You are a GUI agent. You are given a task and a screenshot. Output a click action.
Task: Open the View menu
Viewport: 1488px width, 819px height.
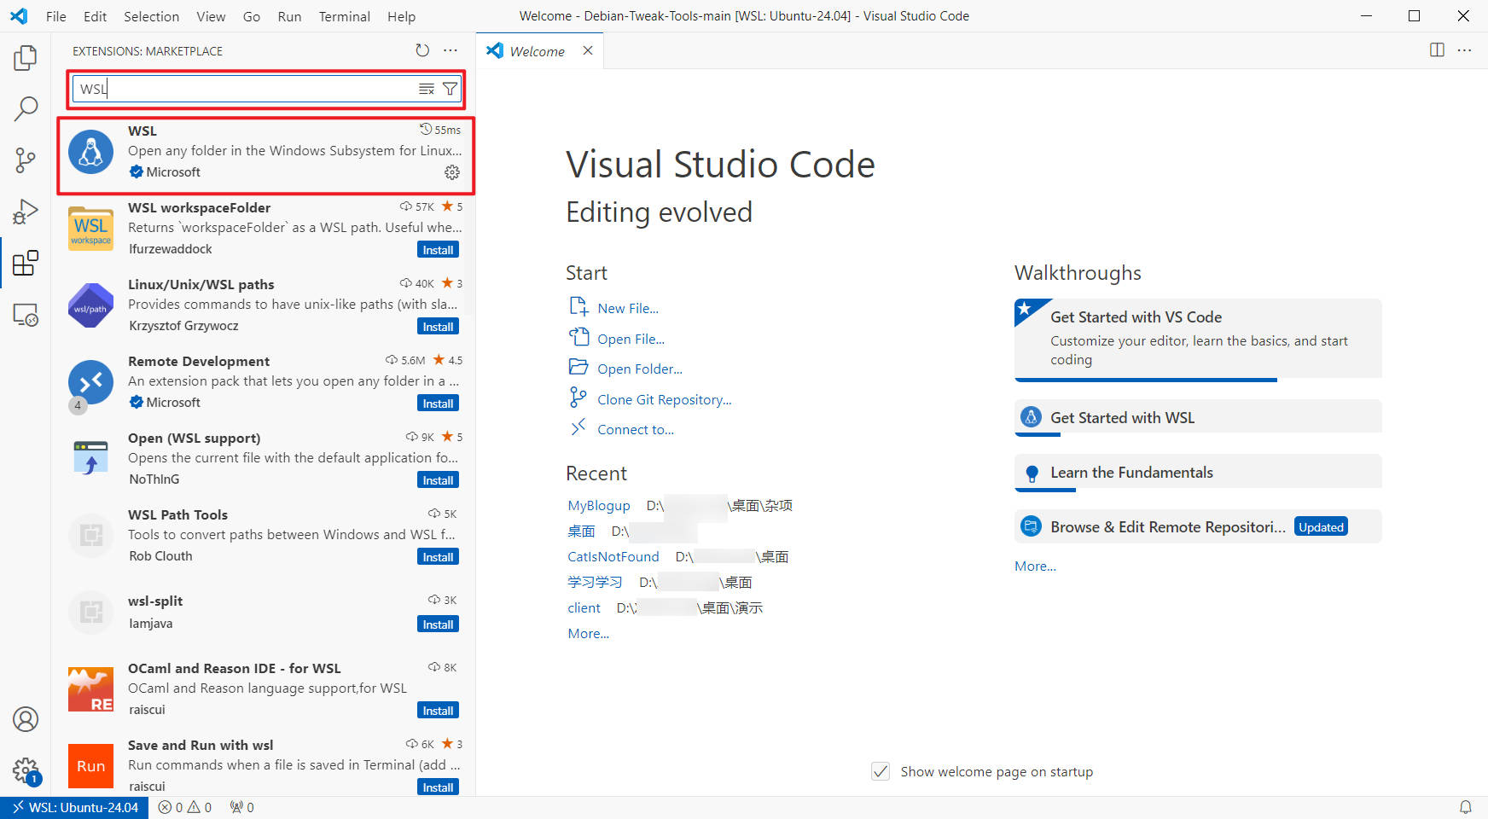click(211, 16)
